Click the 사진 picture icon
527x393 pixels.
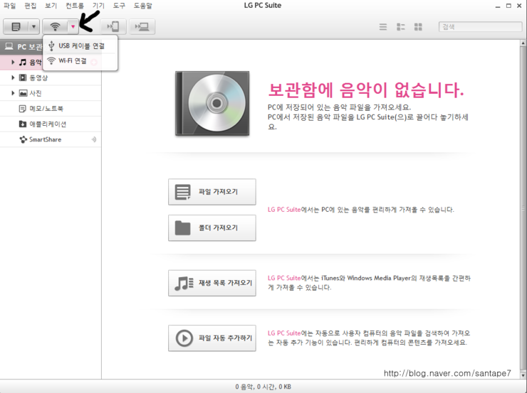pyautogui.click(x=23, y=93)
